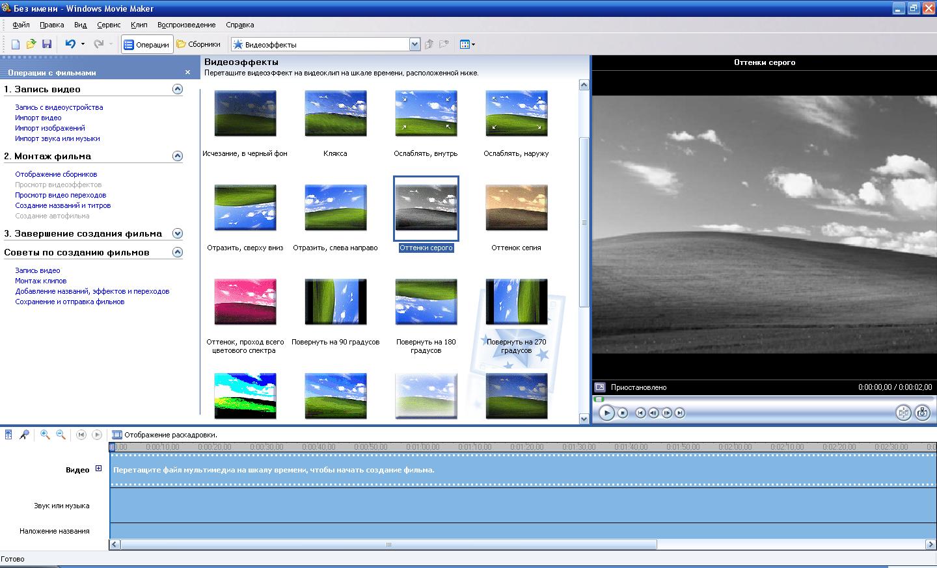Open the Воспроизведение menu
The height and width of the screenshot is (568, 937).
(x=186, y=25)
